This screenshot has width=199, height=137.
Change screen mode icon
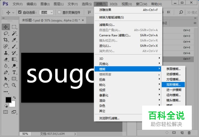point(14,112)
